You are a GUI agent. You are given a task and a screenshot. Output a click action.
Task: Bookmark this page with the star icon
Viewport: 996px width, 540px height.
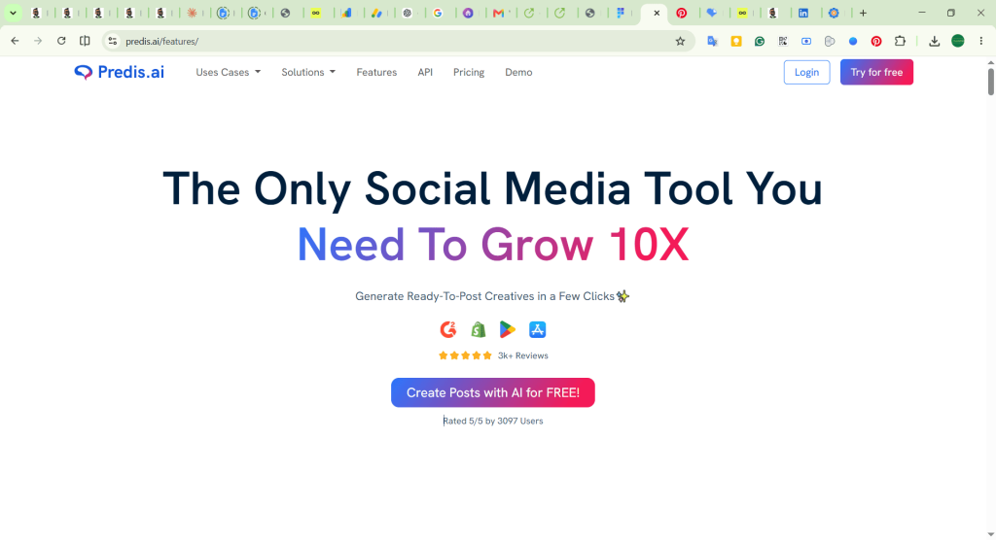click(x=680, y=41)
